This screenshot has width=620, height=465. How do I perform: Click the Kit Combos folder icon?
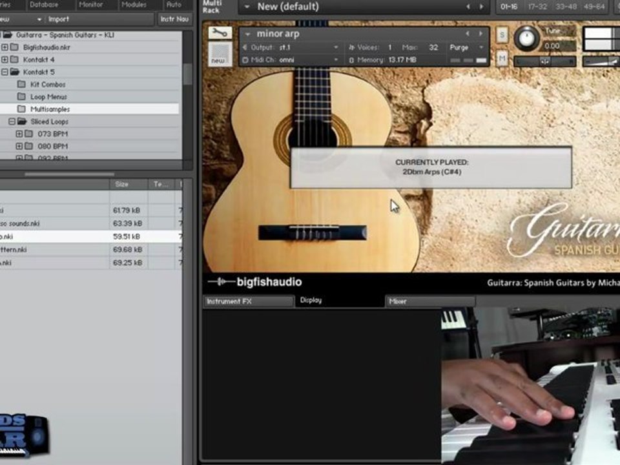pyautogui.click(x=22, y=84)
